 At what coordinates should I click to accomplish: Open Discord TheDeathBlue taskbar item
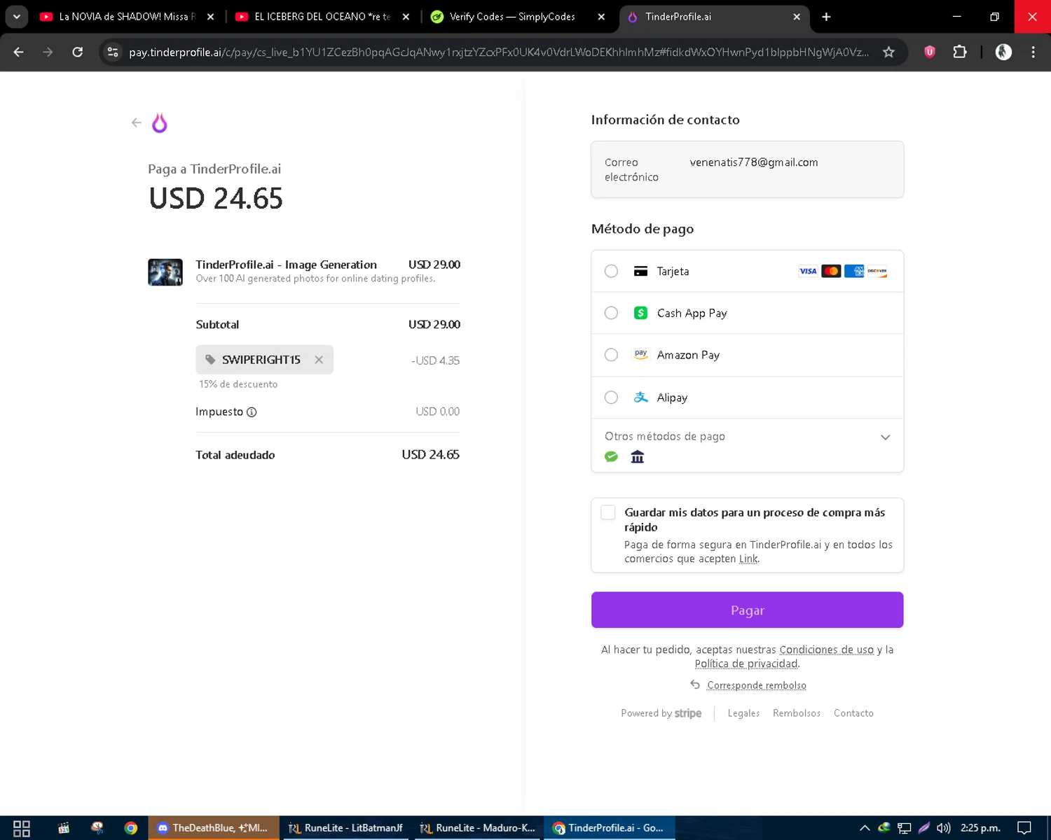[x=214, y=828]
